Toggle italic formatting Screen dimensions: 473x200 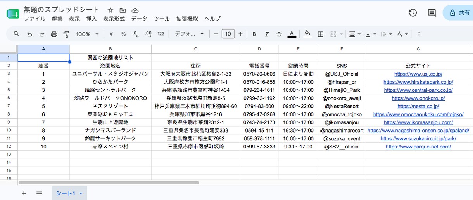coord(266,34)
